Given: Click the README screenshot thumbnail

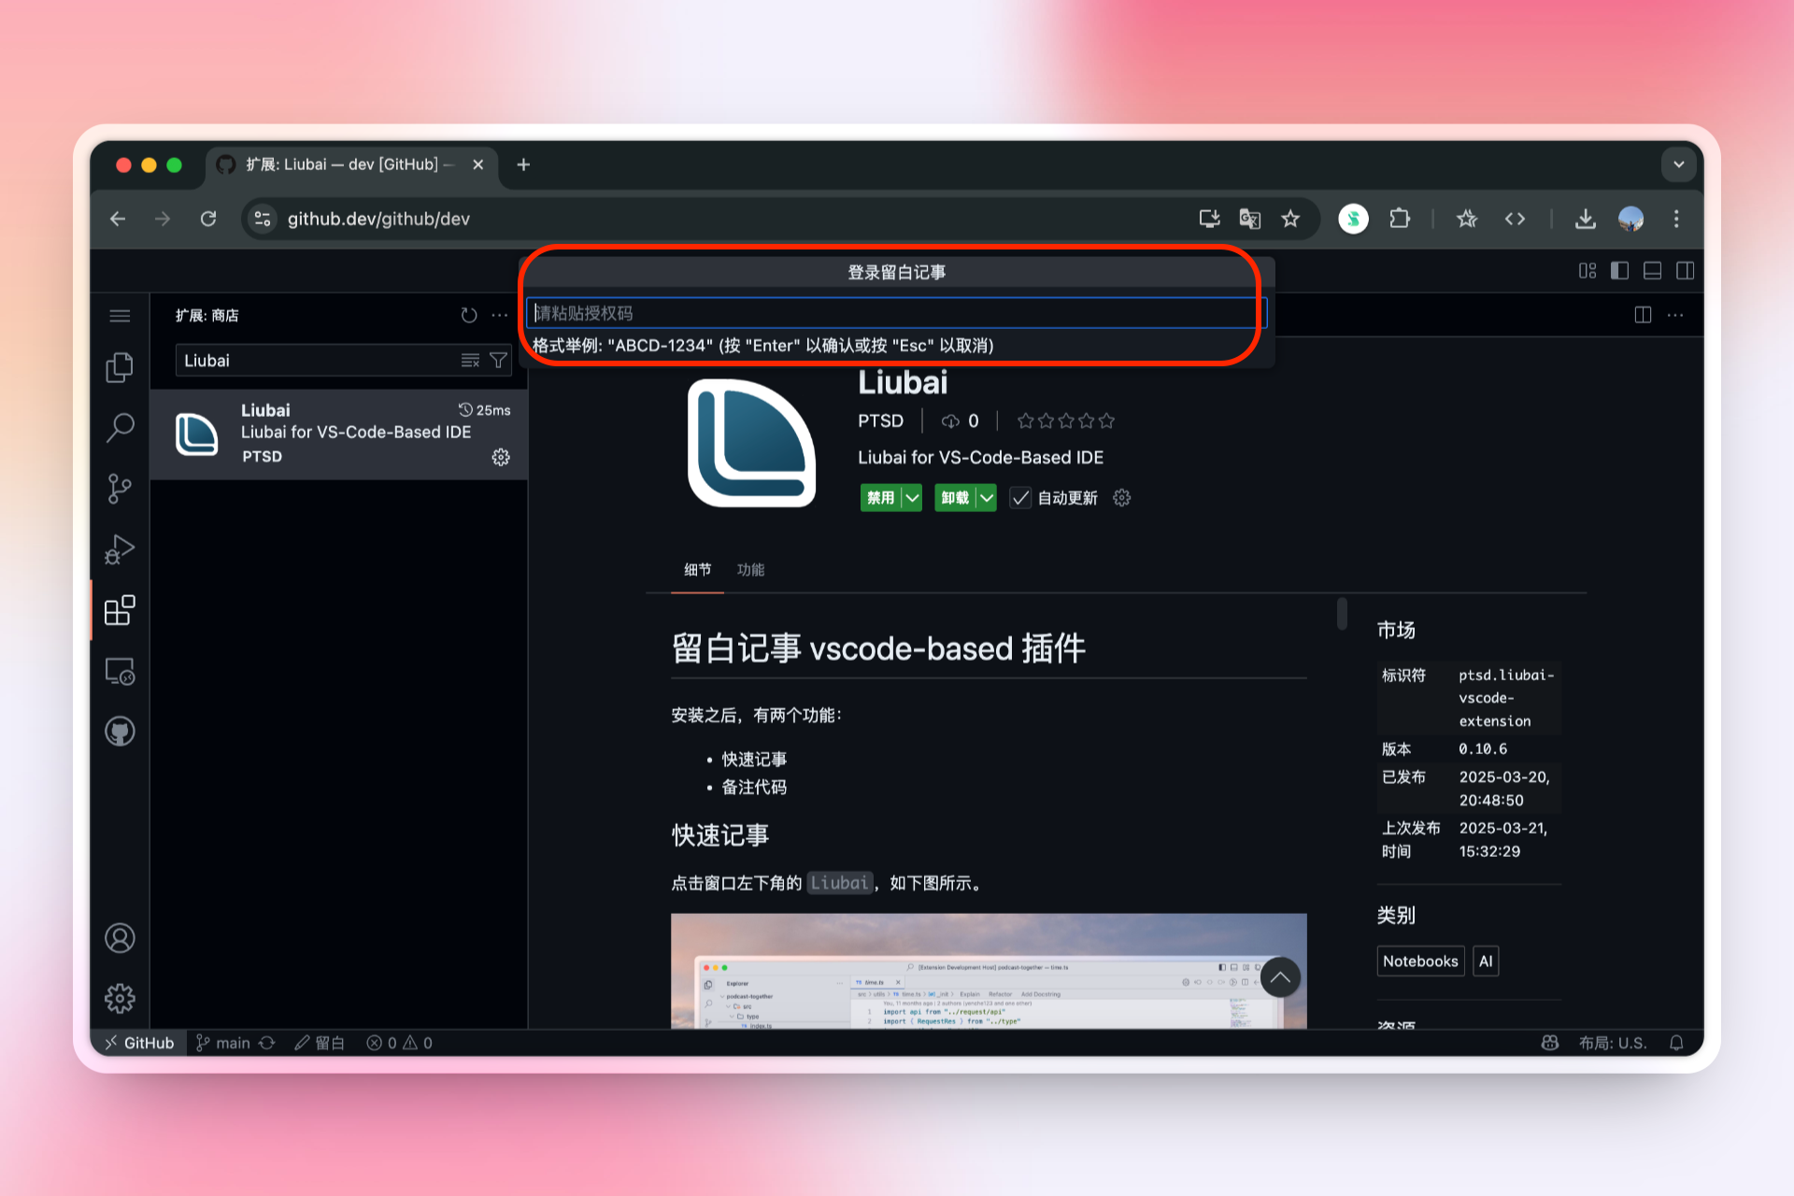Looking at the screenshot, I should tap(989, 971).
